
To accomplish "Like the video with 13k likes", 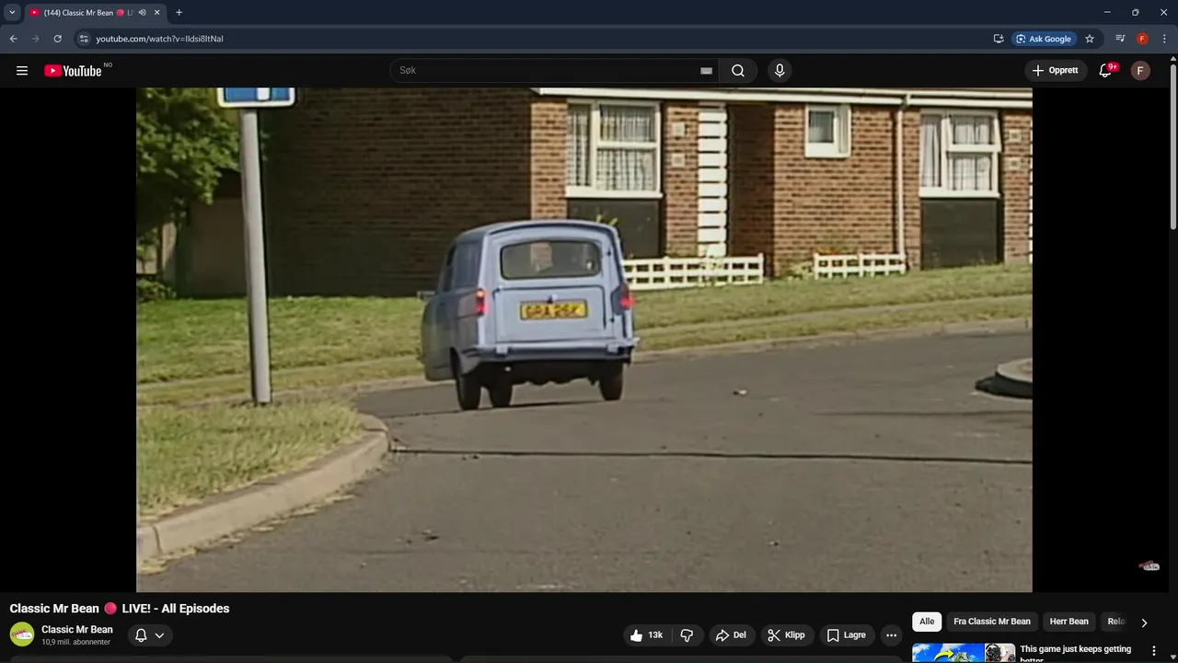I will click(647, 635).
